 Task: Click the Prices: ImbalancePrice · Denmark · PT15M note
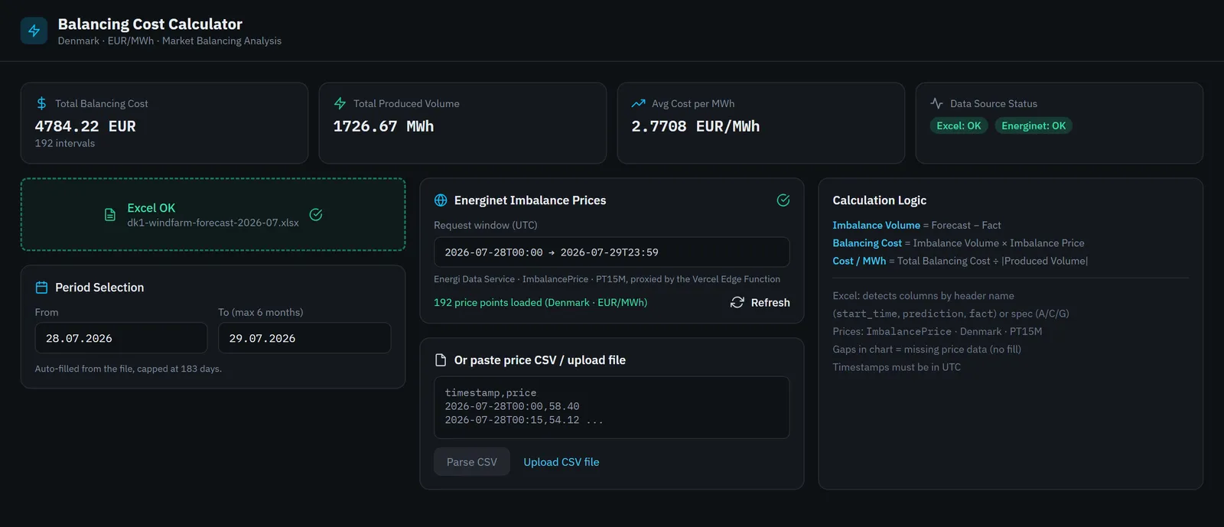[937, 332]
